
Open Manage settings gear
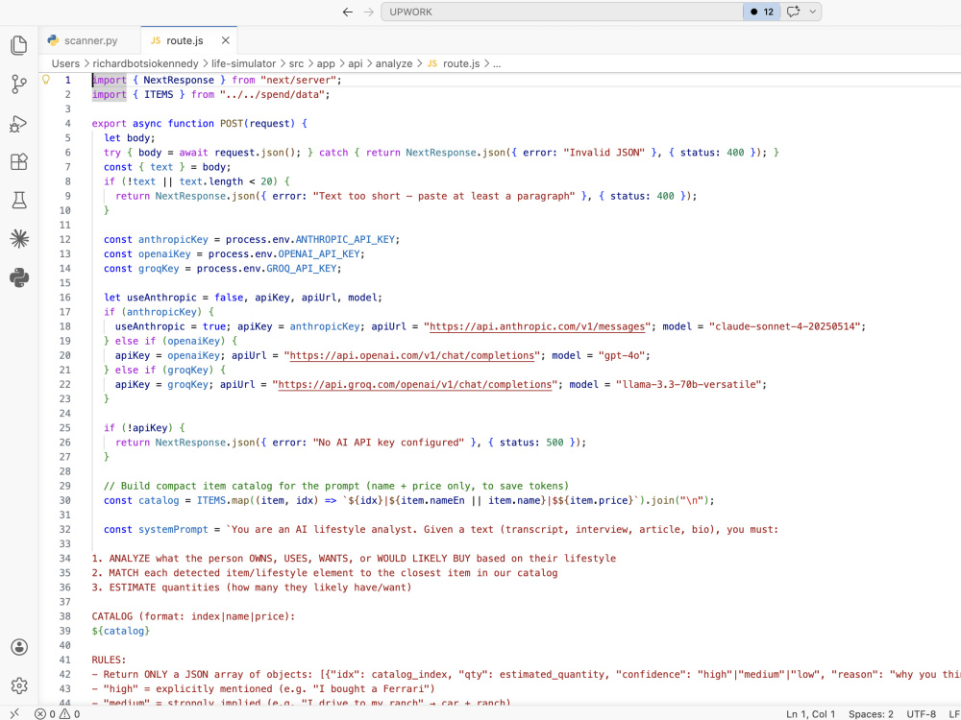19,685
